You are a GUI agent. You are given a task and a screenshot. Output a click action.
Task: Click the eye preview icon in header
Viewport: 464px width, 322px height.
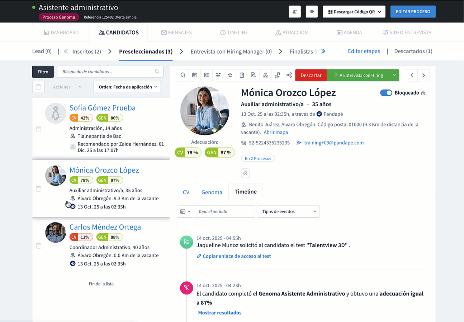coord(312,11)
